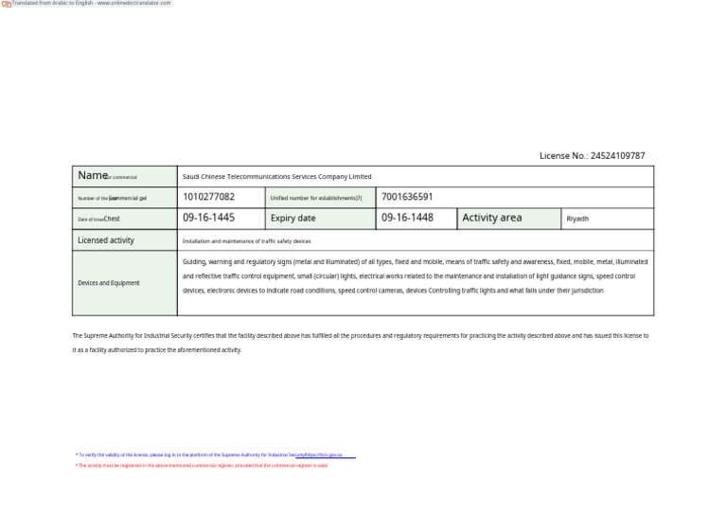Click the line starting 'and reflective traffic control equipment'
This screenshot has width=727, height=514.
coord(409,276)
